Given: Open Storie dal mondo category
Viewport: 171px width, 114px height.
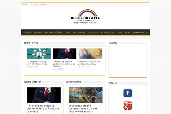Looking at the screenshot, I should coord(107,32).
